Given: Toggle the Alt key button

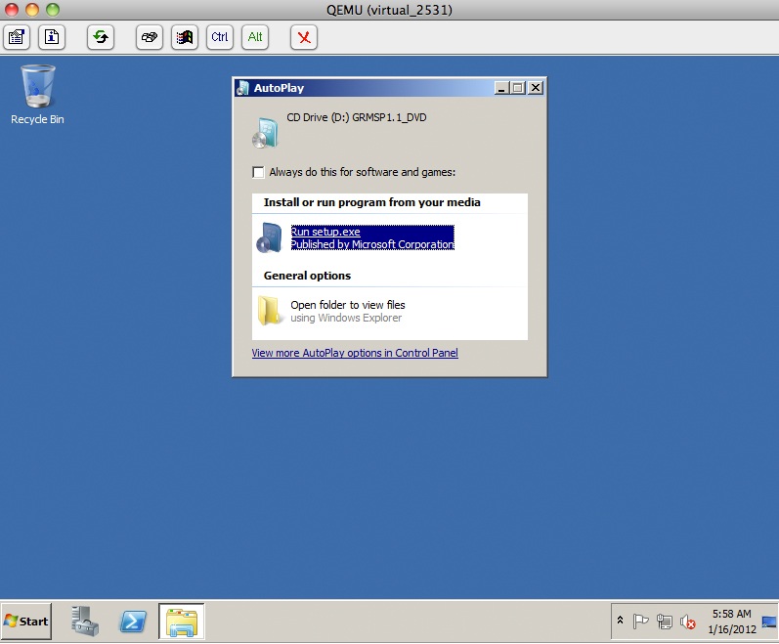Looking at the screenshot, I should (255, 37).
